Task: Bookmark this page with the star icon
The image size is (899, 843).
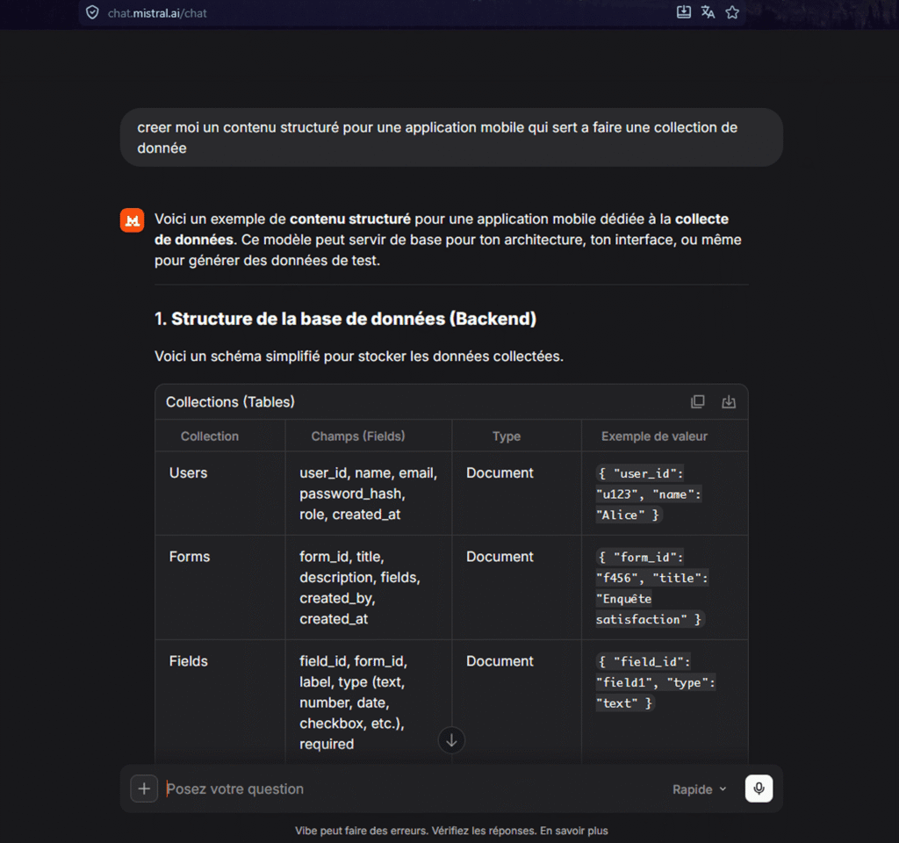Action: tap(732, 12)
